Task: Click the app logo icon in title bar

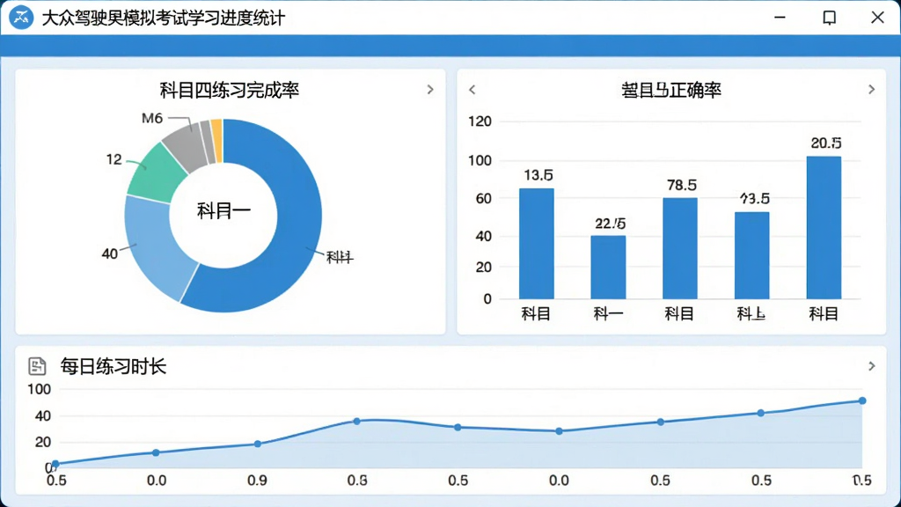Action: tap(21, 18)
